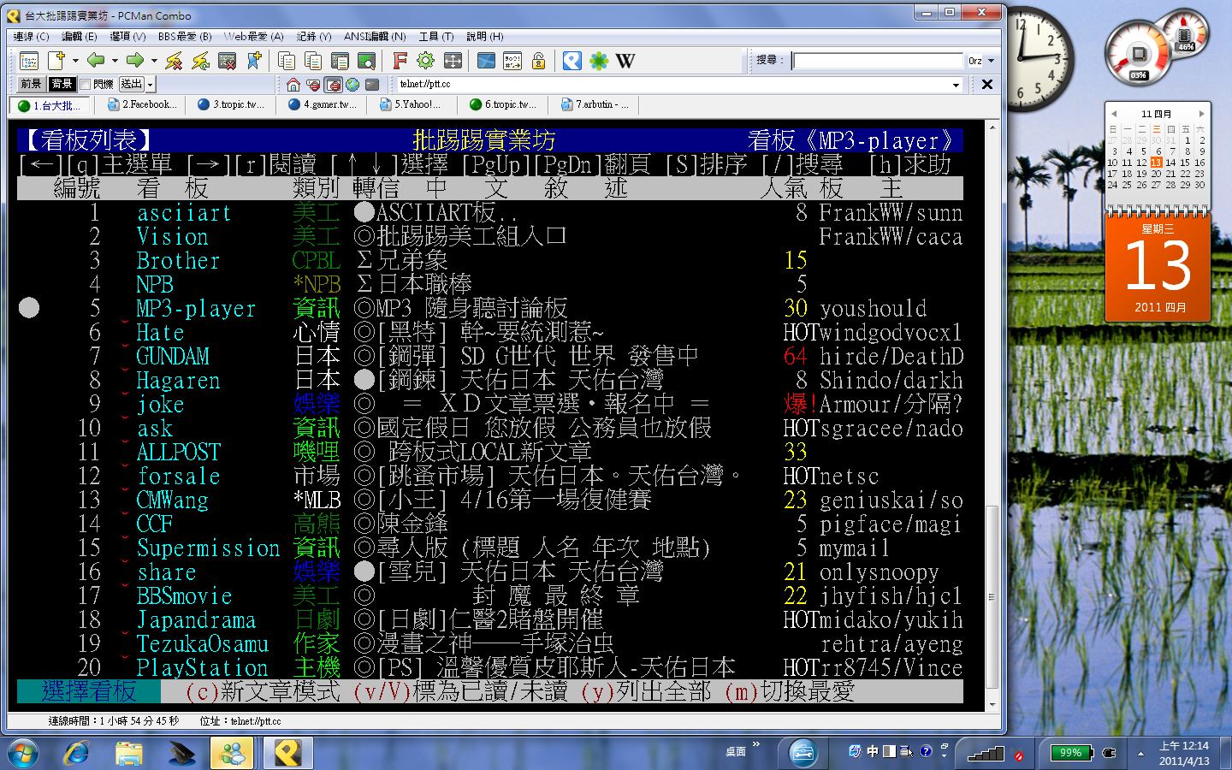This screenshot has width=1232, height=770.
Task: Expand the new connection dropdown arrow
Action: [75, 61]
